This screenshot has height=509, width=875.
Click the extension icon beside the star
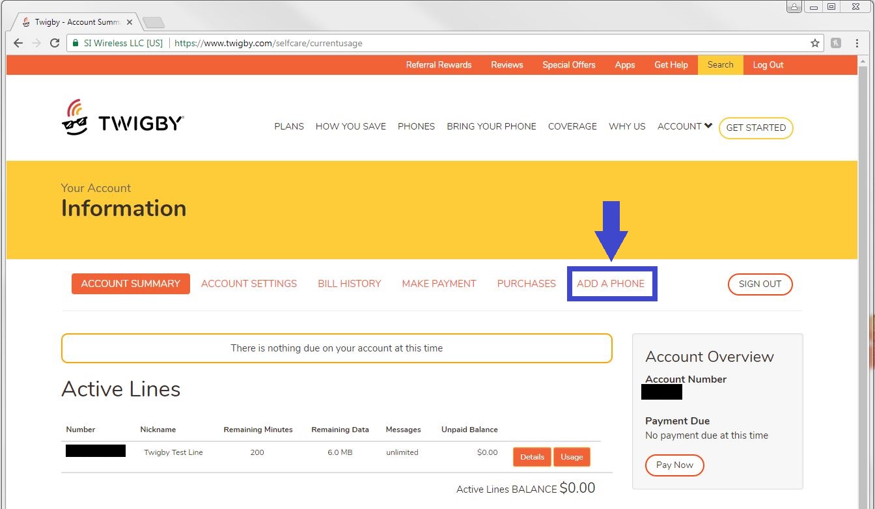[x=836, y=43]
